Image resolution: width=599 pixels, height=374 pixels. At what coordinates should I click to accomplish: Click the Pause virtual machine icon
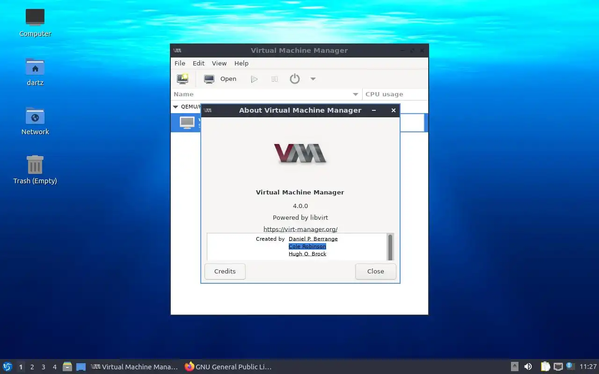point(275,79)
